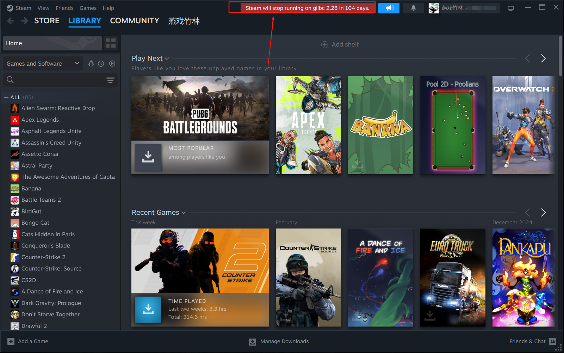Click Counter-Strike 2 blue download button

tap(148, 310)
